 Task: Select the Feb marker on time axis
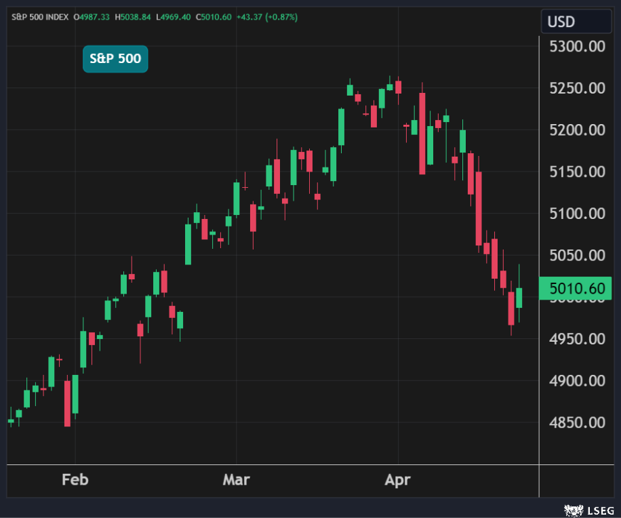[x=75, y=480]
